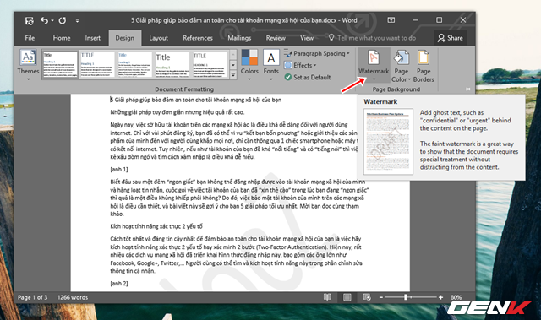Select the Design tab
The height and width of the screenshot is (320, 541).
point(125,38)
